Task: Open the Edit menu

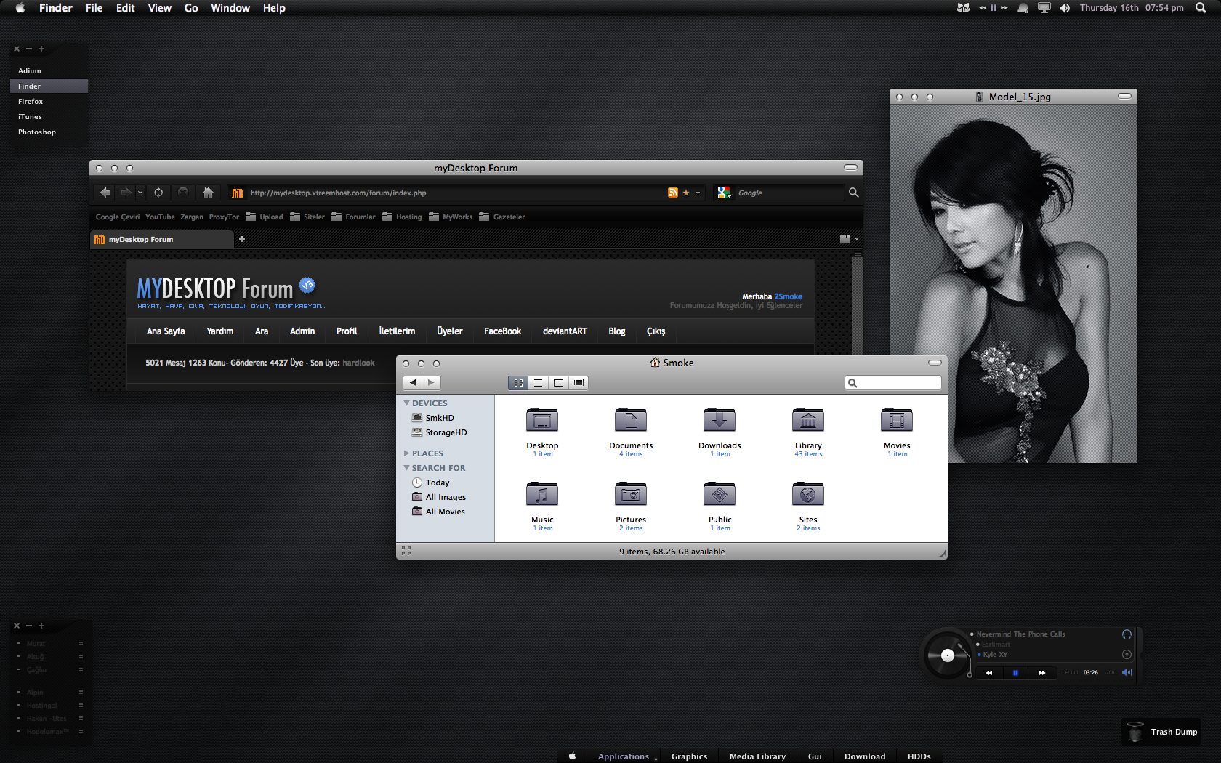Action: point(125,8)
